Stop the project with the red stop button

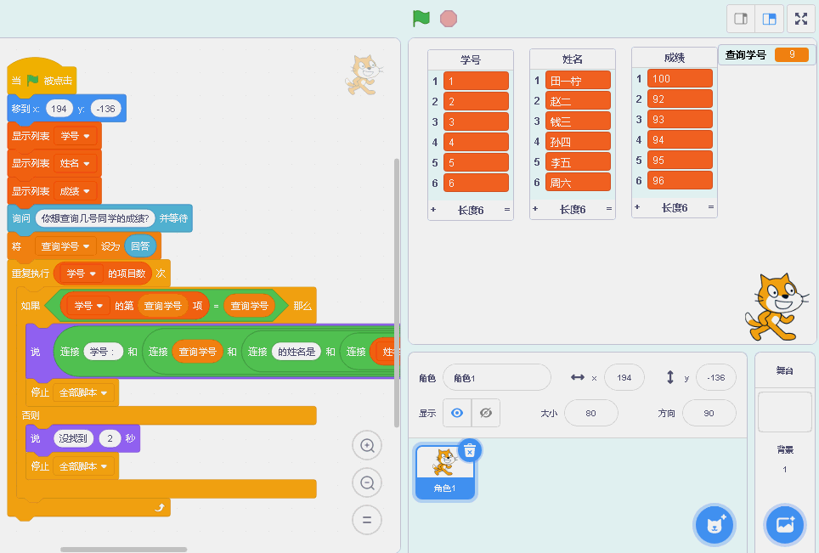448,19
